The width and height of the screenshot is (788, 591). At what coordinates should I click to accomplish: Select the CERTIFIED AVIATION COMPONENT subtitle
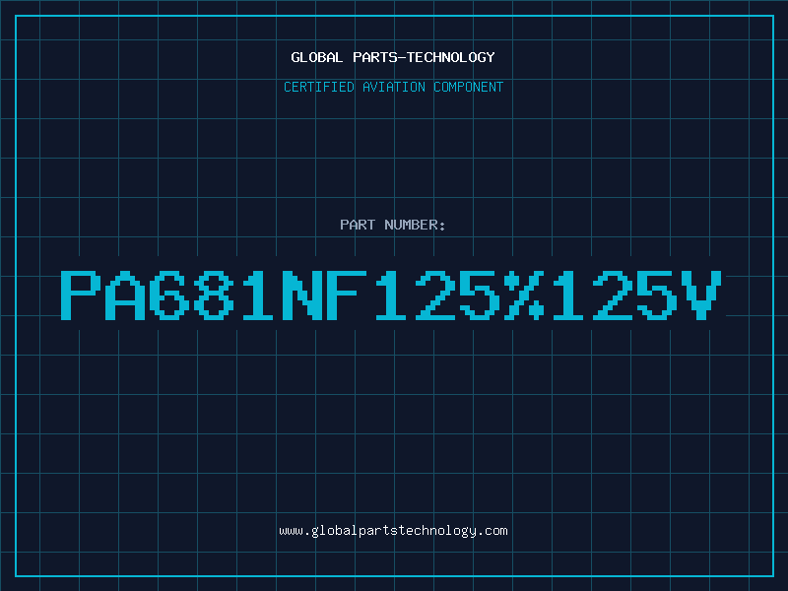click(x=393, y=87)
